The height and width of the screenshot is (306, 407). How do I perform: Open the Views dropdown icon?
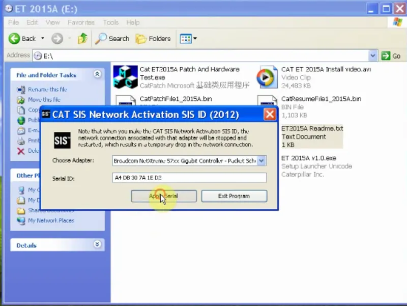[x=188, y=39]
